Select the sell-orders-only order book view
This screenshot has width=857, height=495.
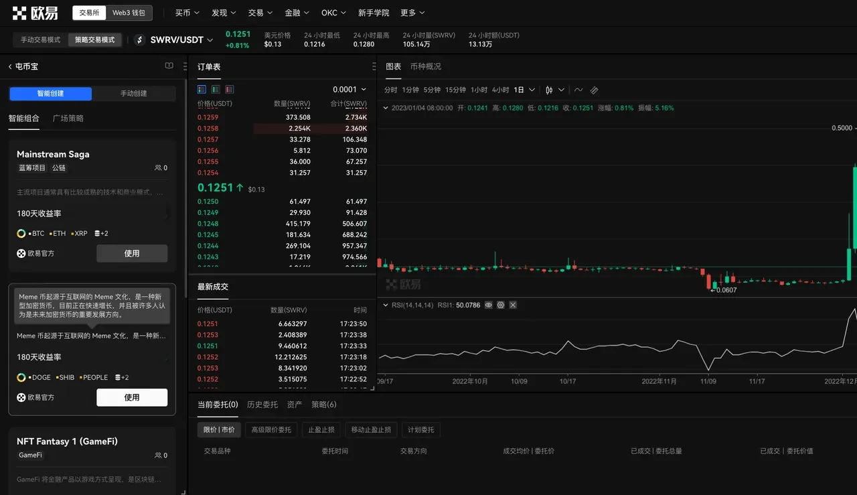pyautogui.click(x=230, y=89)
